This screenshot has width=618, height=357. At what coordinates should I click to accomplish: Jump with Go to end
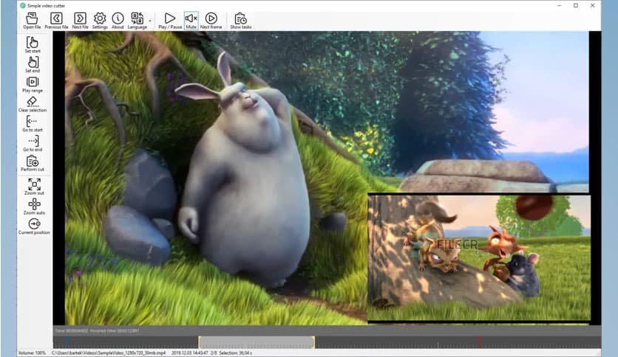[x=33, y=143]
